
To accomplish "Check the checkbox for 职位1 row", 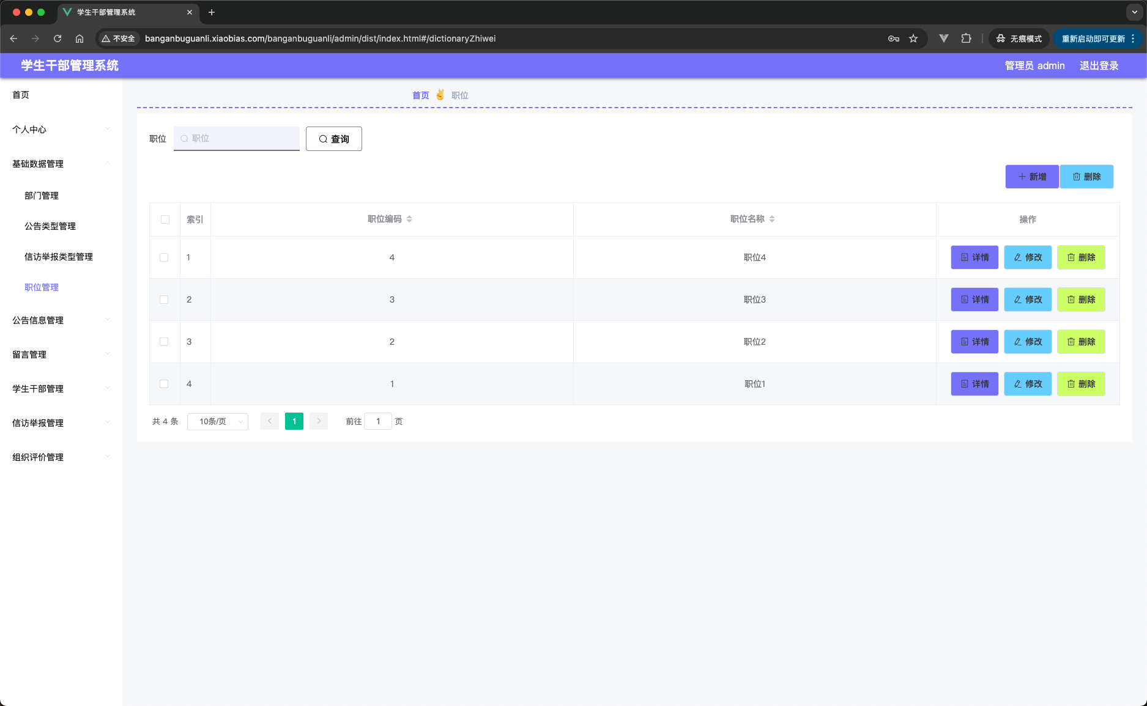I will click(x=164, y=384).
